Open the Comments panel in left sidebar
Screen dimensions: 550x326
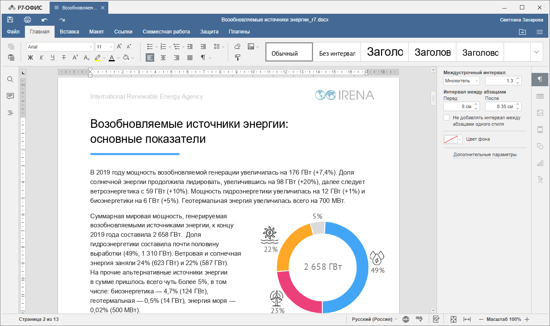[10, 96]
